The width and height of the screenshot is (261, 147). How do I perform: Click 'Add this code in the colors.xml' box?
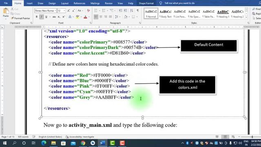pyautogui.click(x=187, y=85)
